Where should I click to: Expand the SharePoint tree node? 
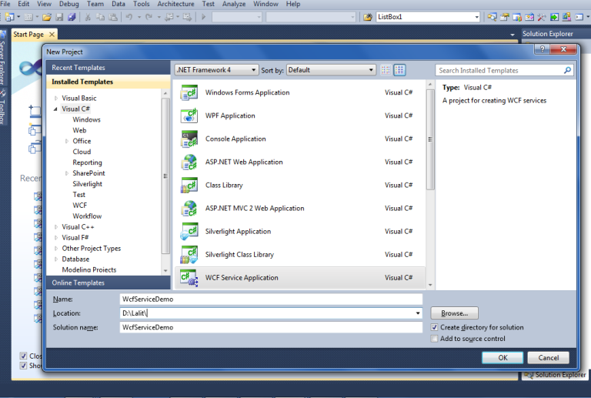point(67,173)
